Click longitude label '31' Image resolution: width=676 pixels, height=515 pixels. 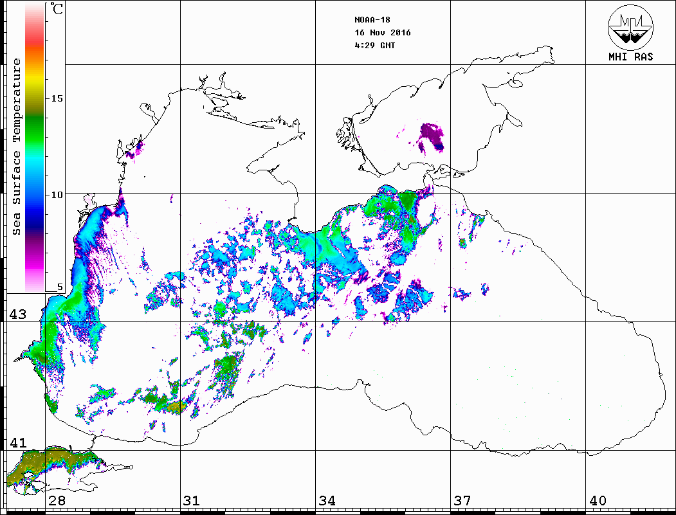(x=192, y=501)
